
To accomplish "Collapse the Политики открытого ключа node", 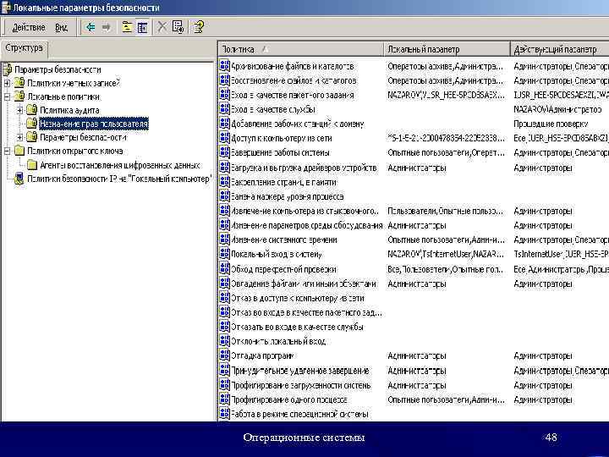I will click(x=7, y=151).
